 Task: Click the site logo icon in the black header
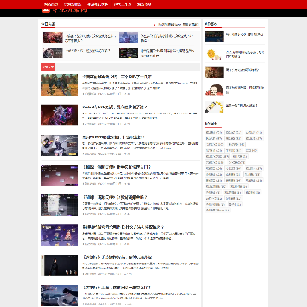(46, 10)
